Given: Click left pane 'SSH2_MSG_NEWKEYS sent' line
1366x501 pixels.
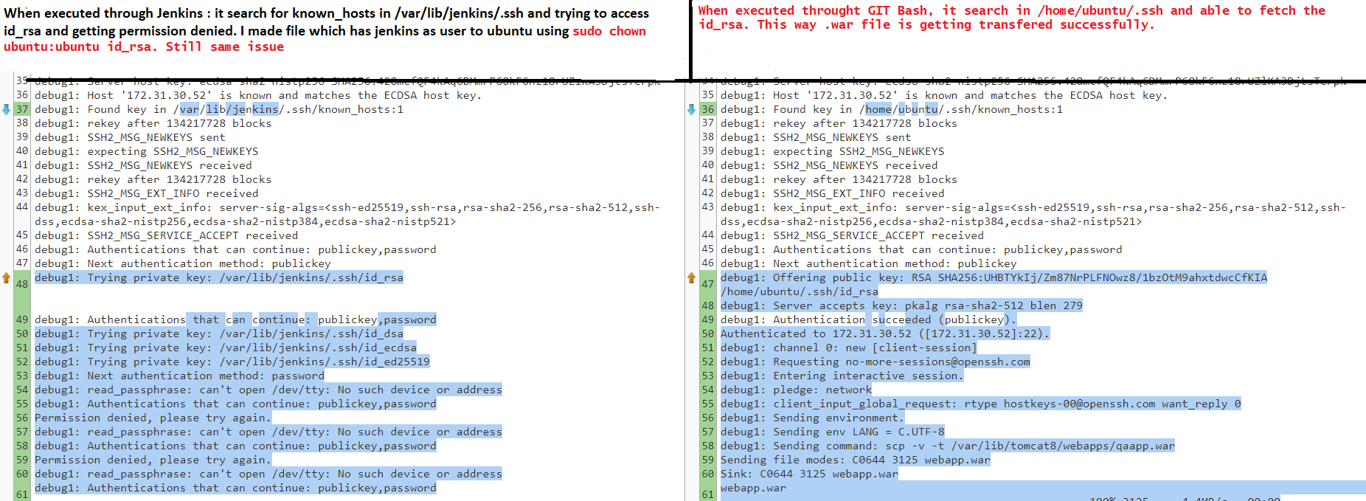Looking at the screenshot, I should pos(130,137).
